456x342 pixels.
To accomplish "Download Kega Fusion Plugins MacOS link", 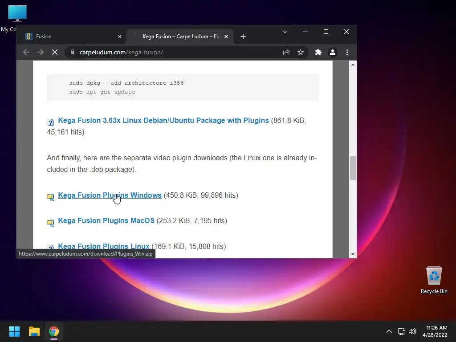I will tap(106, 221).
